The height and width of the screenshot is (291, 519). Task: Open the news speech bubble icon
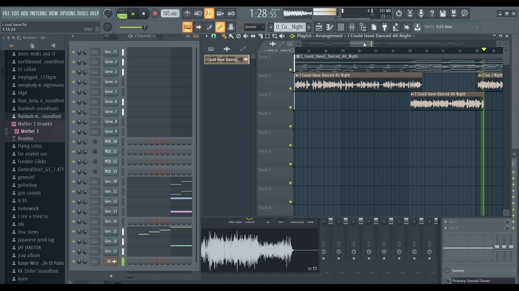click(465, 13)
